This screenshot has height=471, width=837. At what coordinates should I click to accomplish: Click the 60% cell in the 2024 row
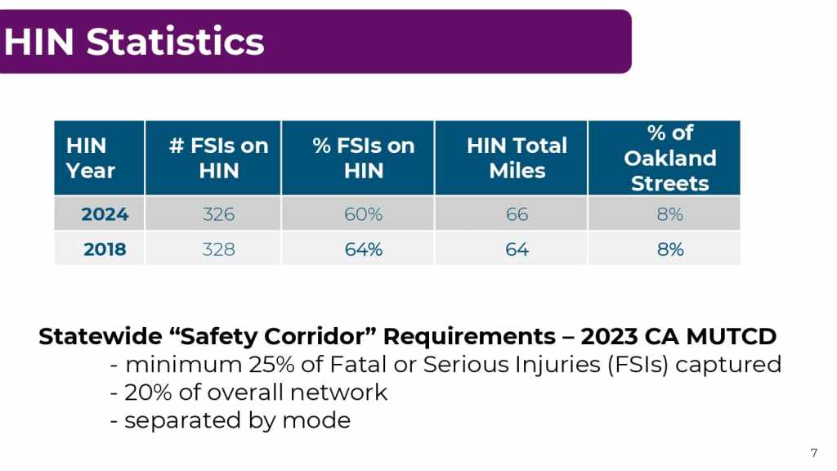click(x=363, y=214)
